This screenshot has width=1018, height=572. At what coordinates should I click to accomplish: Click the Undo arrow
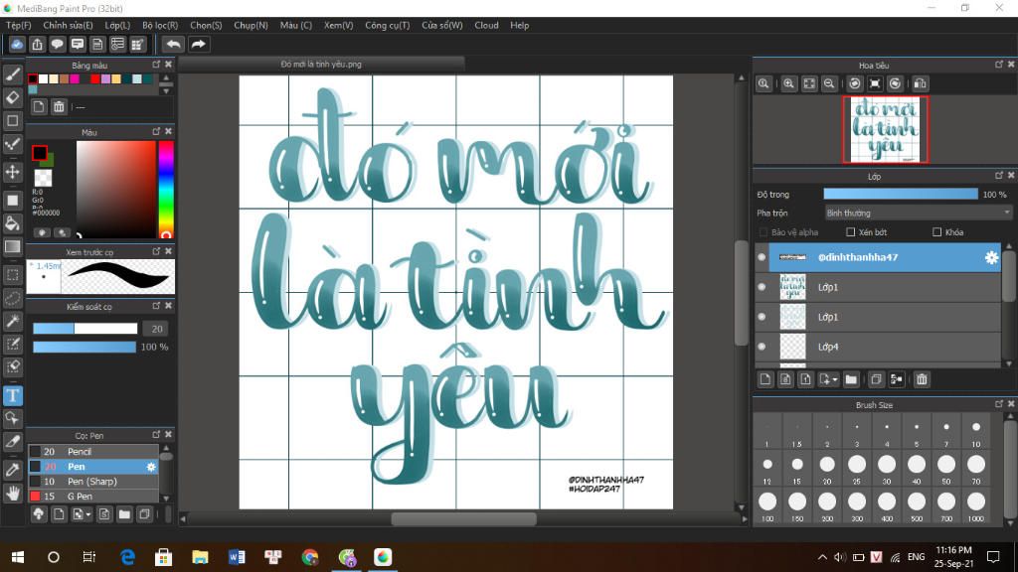[173, 44]
